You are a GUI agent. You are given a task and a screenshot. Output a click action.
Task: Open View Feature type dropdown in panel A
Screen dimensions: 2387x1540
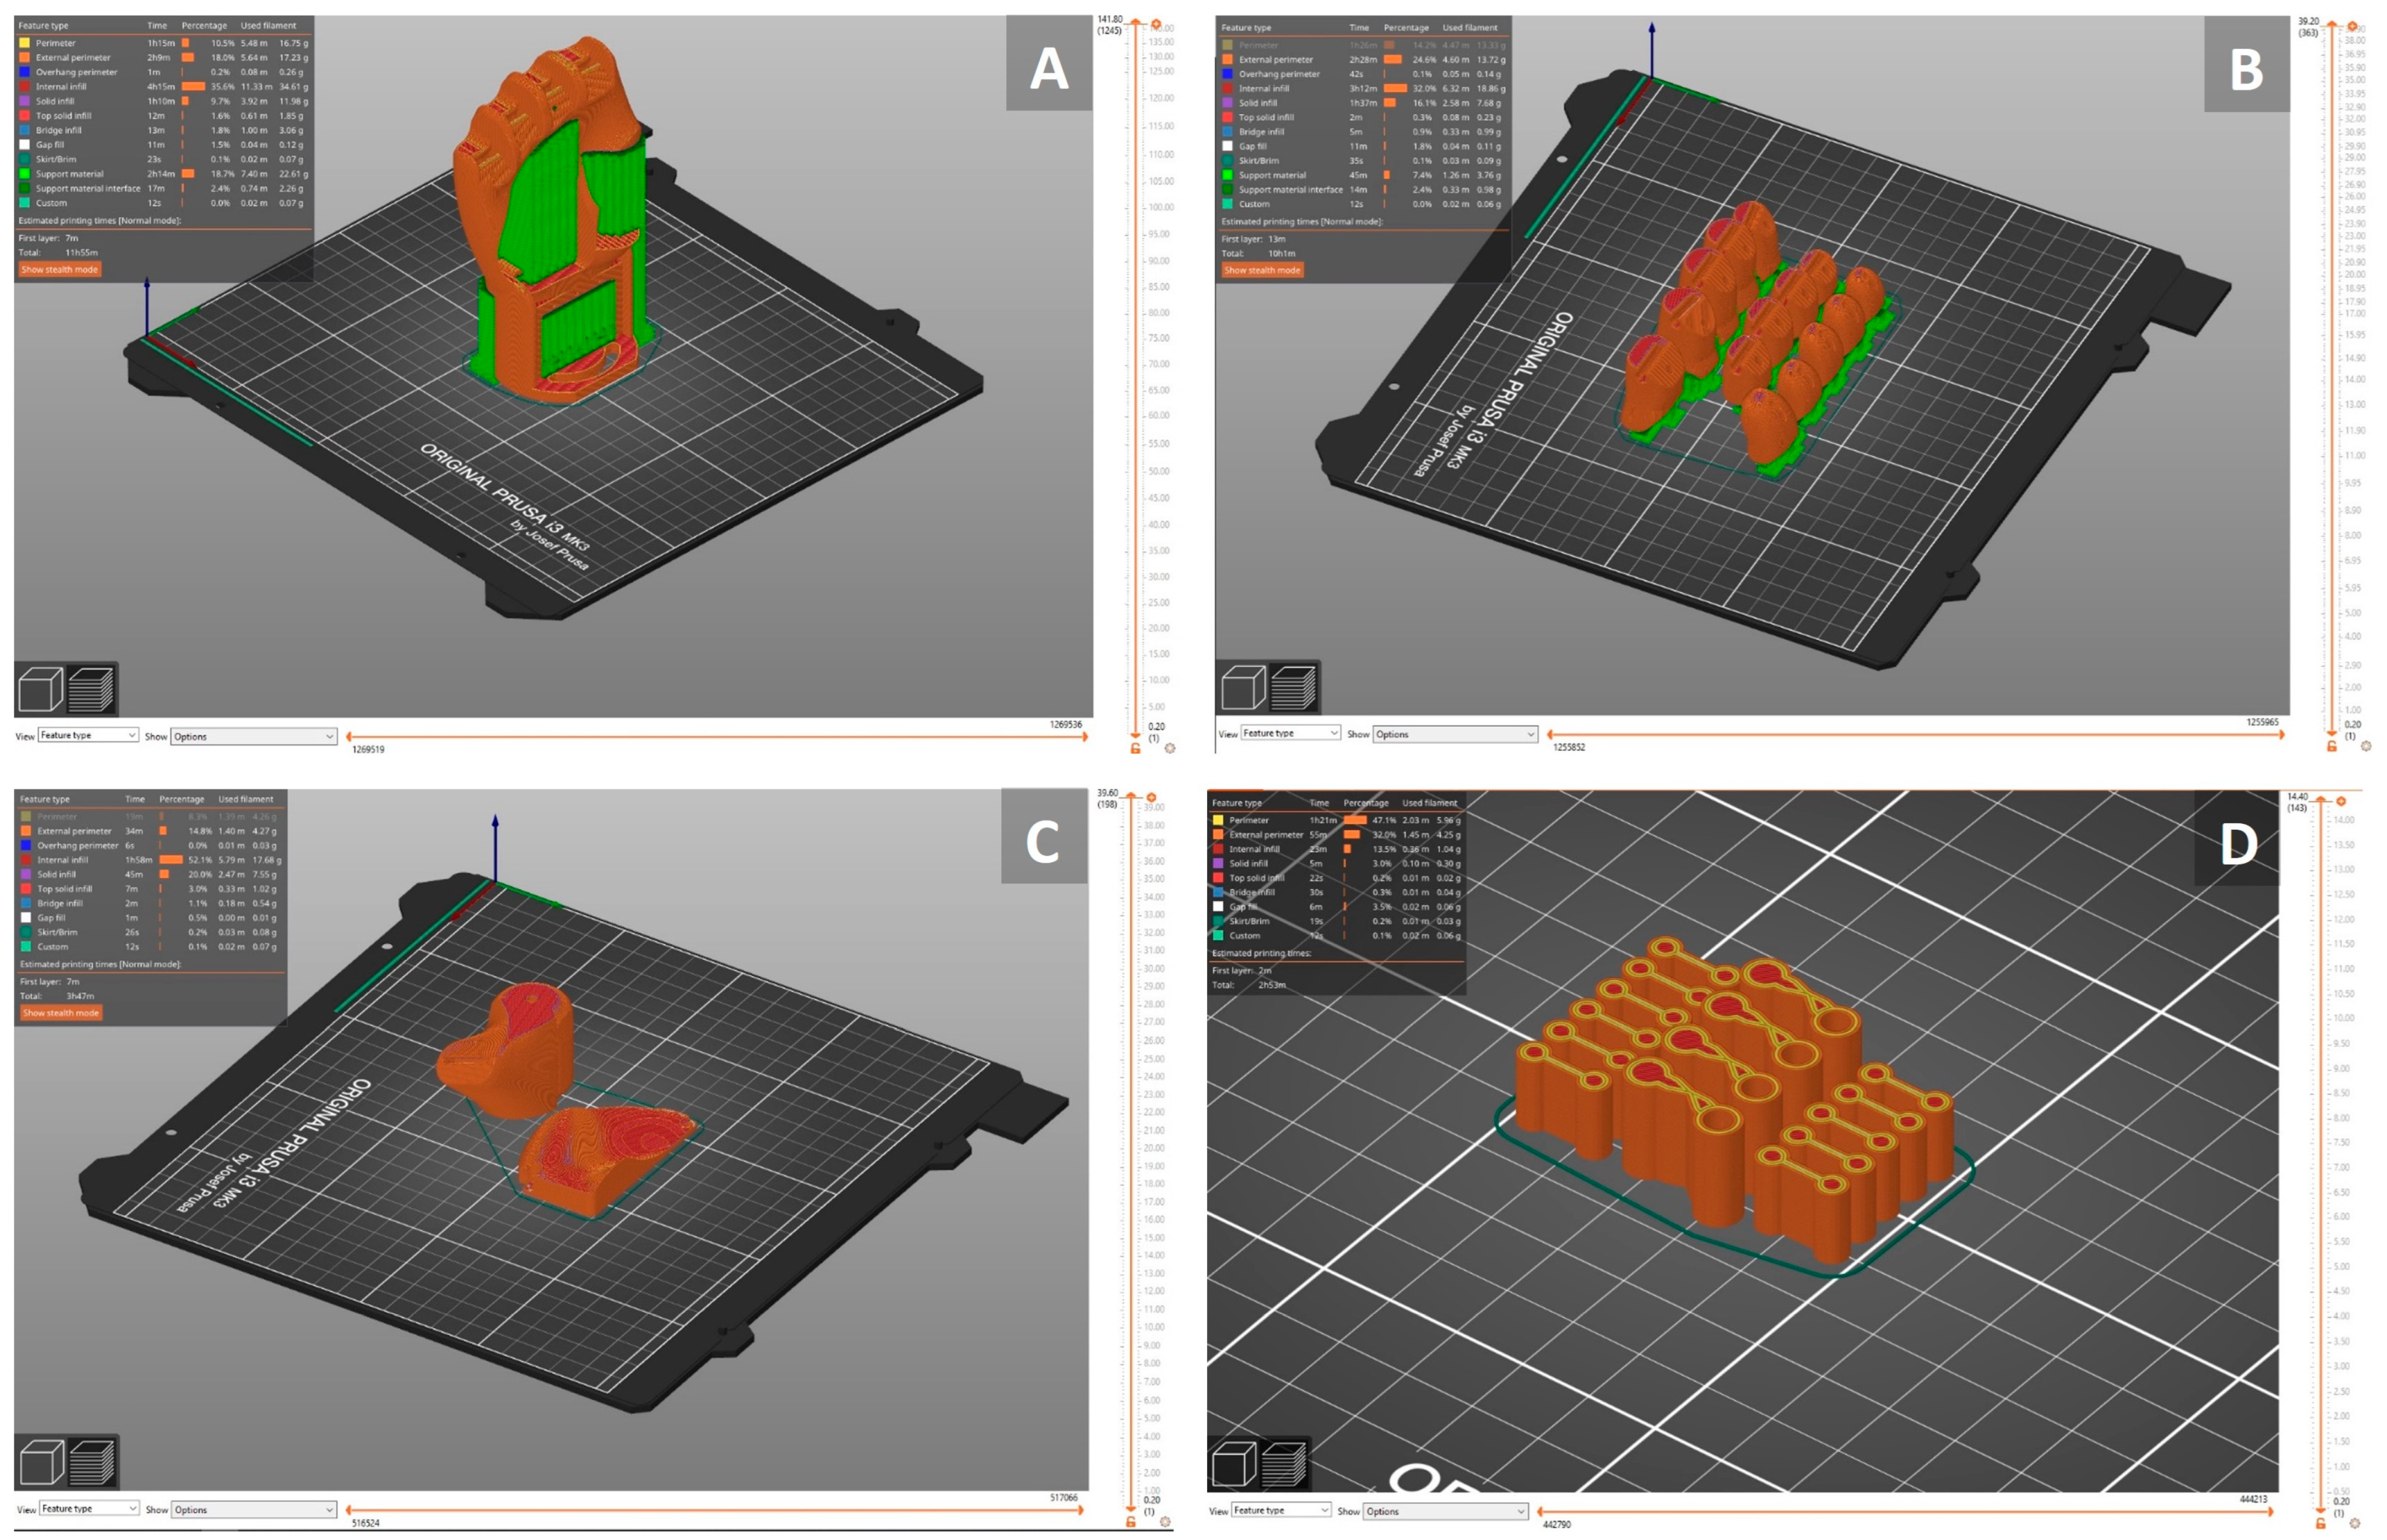click(x=88, y=736)
